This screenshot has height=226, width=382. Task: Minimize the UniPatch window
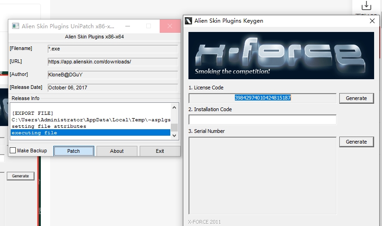click(x=128, y=26)
